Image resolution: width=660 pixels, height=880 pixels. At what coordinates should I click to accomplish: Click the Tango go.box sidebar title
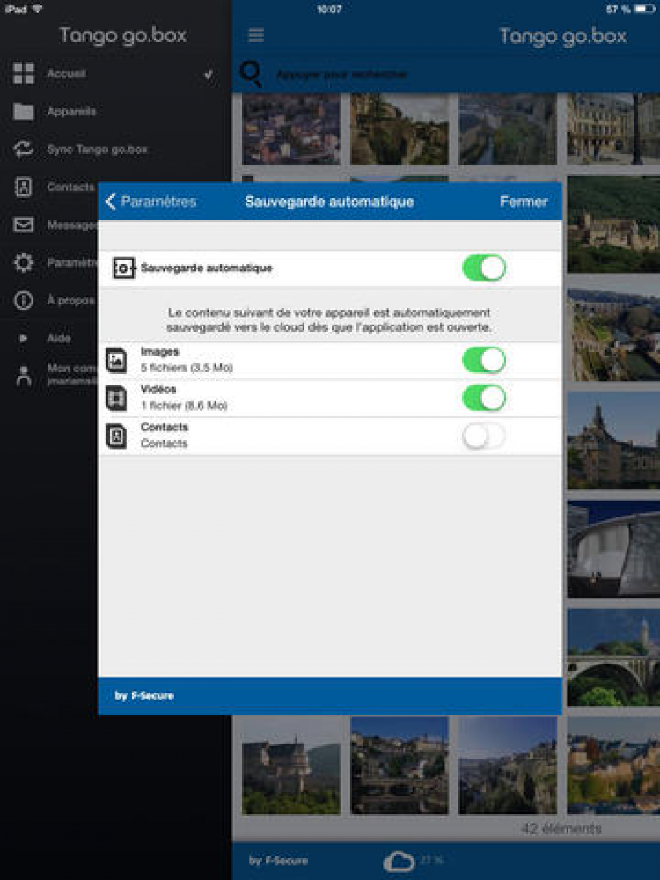[x=123, y=35]
